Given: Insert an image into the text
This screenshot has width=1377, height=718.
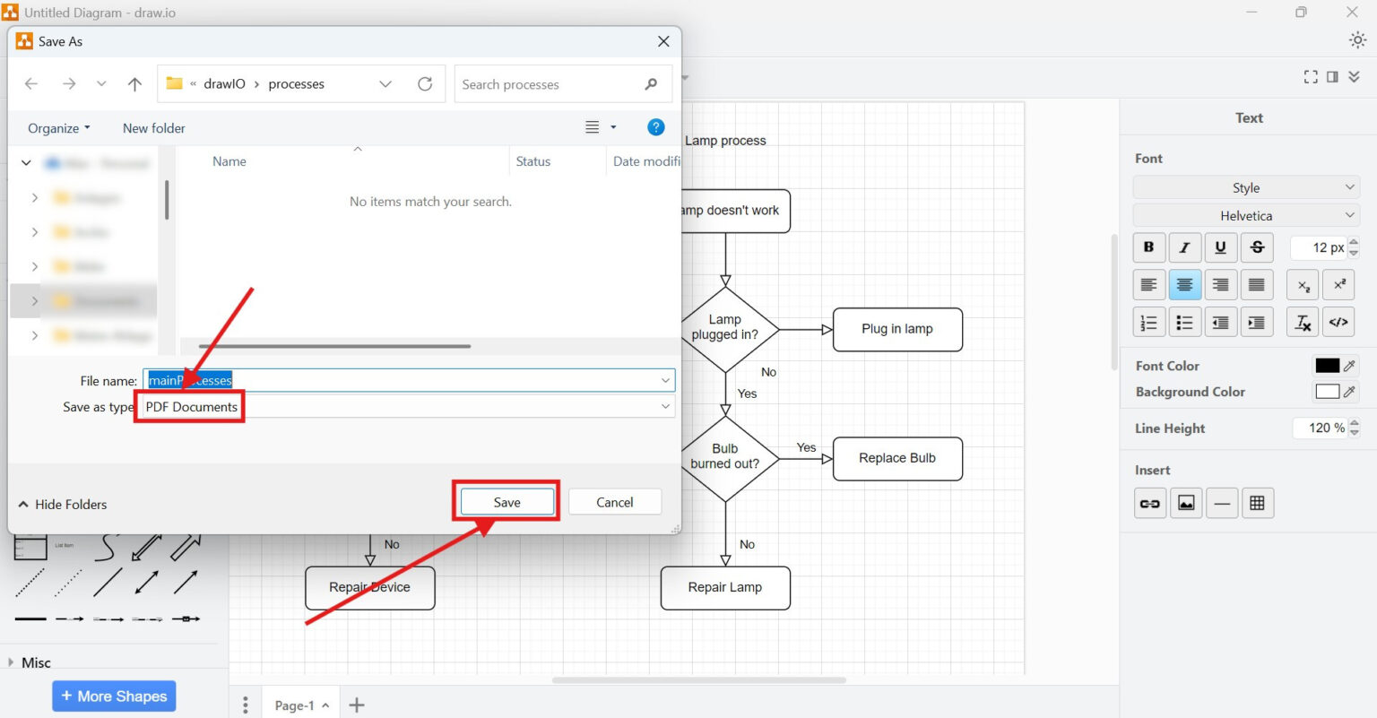Looking at the screenshot, I should 1185,503.
